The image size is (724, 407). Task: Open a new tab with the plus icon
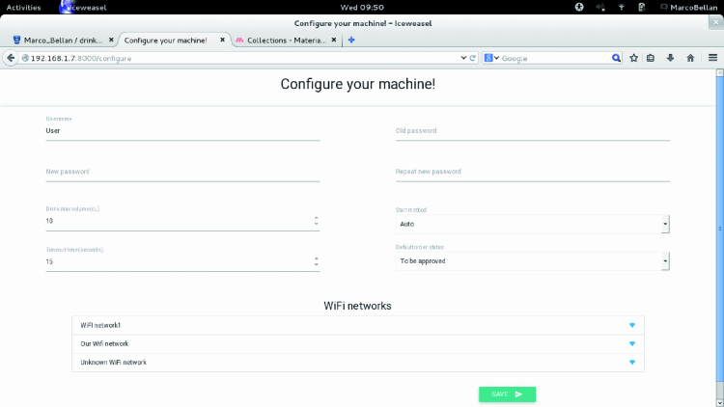(x=351, y=41)
